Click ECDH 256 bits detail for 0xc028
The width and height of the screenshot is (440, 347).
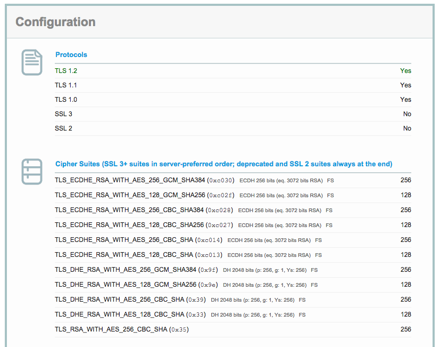(280, 211)
